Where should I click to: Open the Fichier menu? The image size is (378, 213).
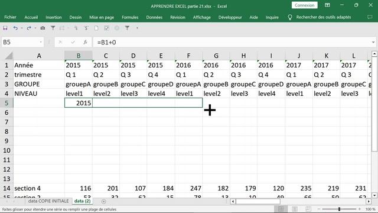click(11, 17)
